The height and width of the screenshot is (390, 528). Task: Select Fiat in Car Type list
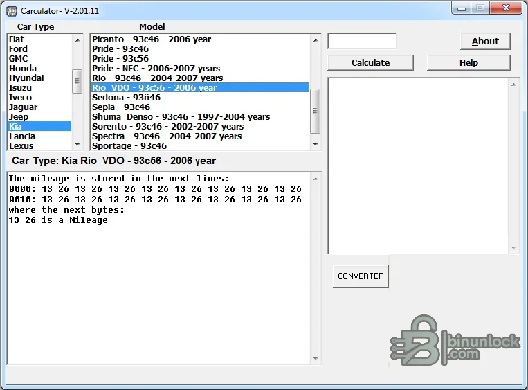[39, 39]
